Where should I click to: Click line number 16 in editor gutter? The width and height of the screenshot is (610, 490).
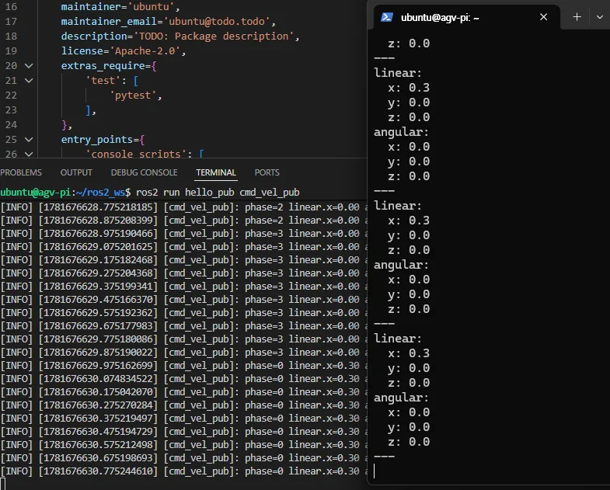(11, 7)
